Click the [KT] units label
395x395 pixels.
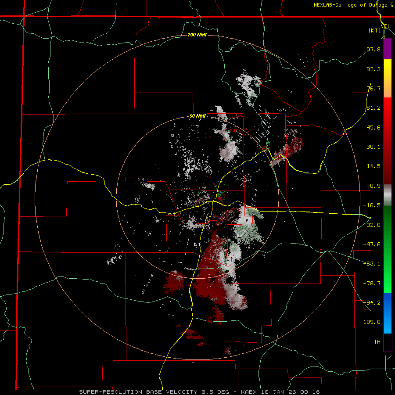(x=375, y=30)
